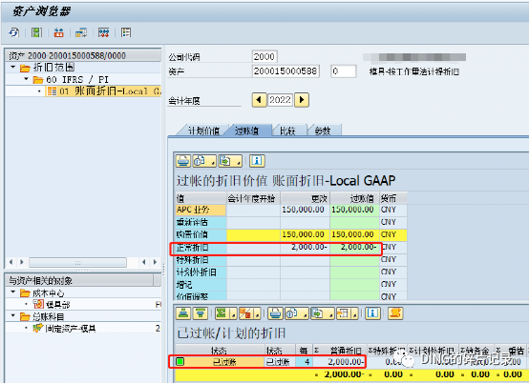
Task: Click the subtotals icon in lower toolbar
Action: 246,313
